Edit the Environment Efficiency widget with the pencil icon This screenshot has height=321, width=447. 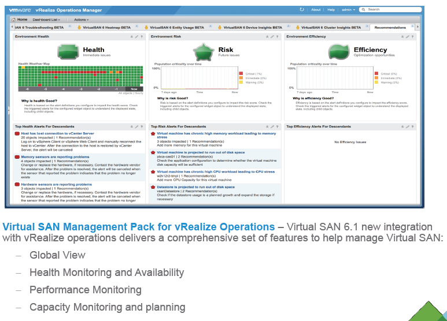coord(408,37)
